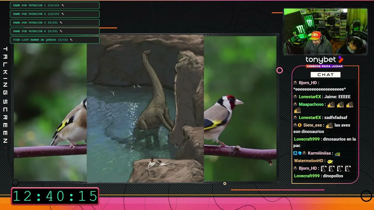Click the yellow emote after WatermelonHD
374x210 pixels.
(x=330, y=161)
